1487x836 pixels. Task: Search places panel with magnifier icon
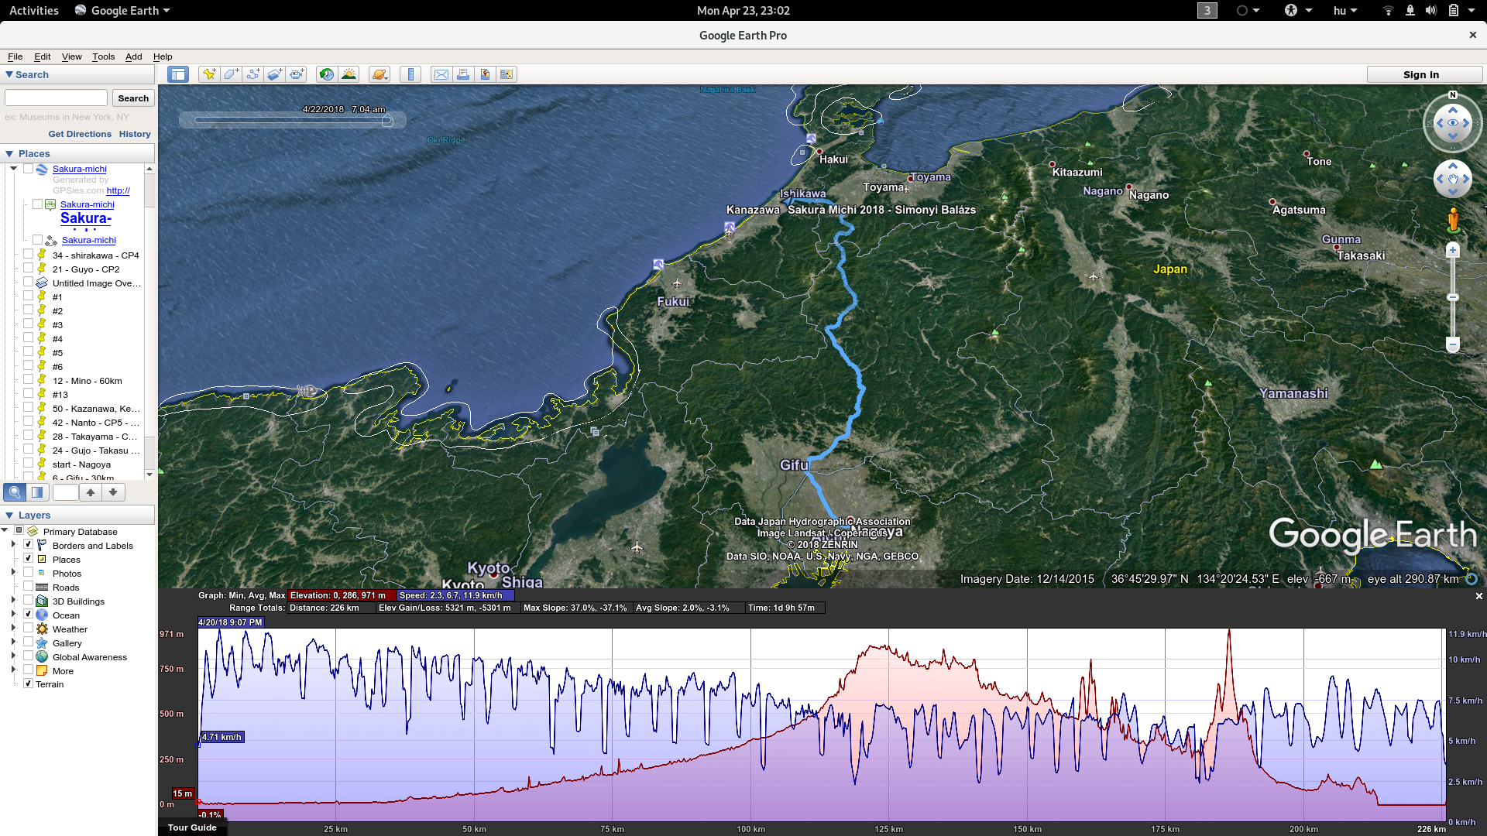15,492
